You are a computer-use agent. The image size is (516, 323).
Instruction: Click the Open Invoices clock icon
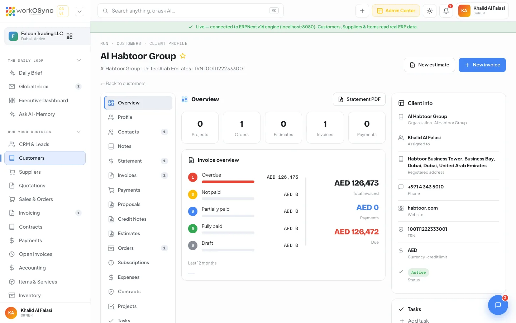pos(12,254)
